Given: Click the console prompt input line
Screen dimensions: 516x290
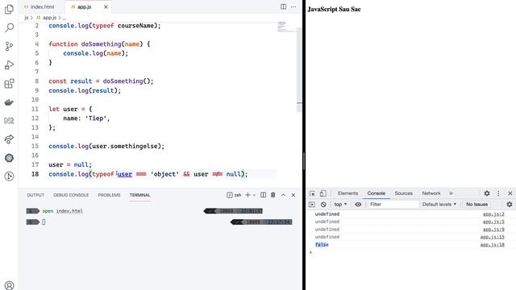Looking at the screenshot, I should [411, 252].
